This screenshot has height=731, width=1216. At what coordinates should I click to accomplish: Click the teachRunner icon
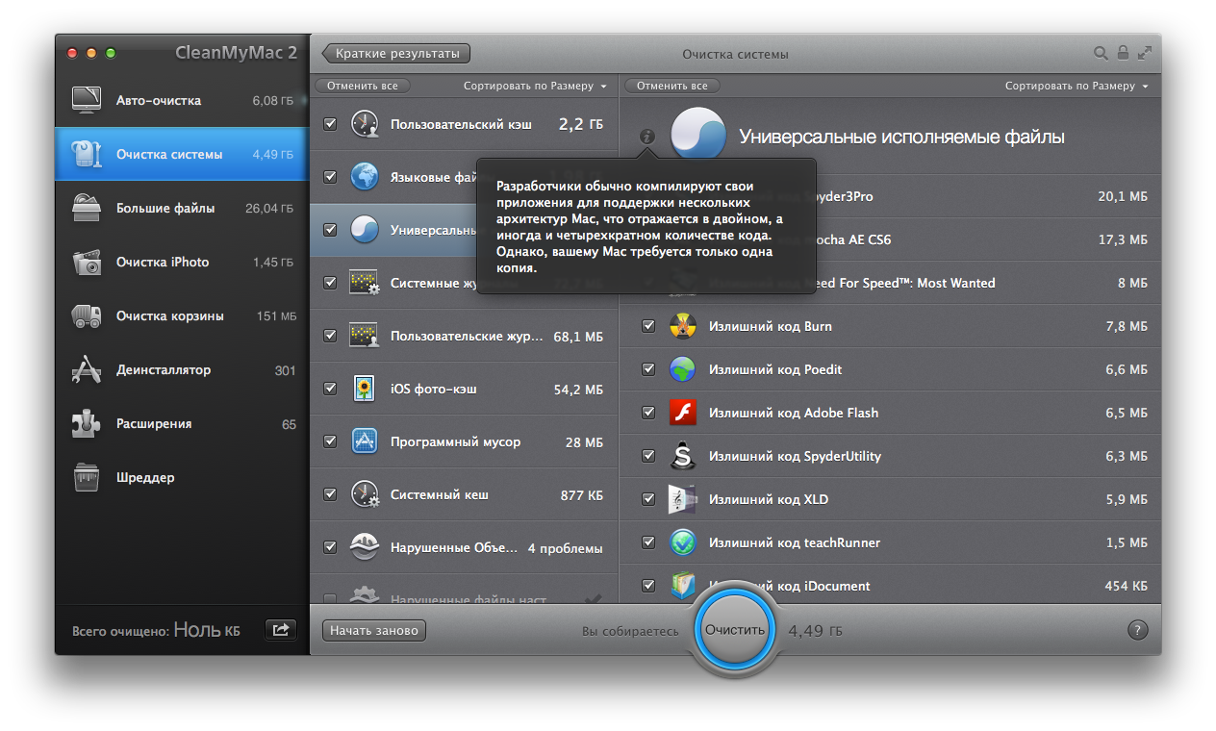682,542
